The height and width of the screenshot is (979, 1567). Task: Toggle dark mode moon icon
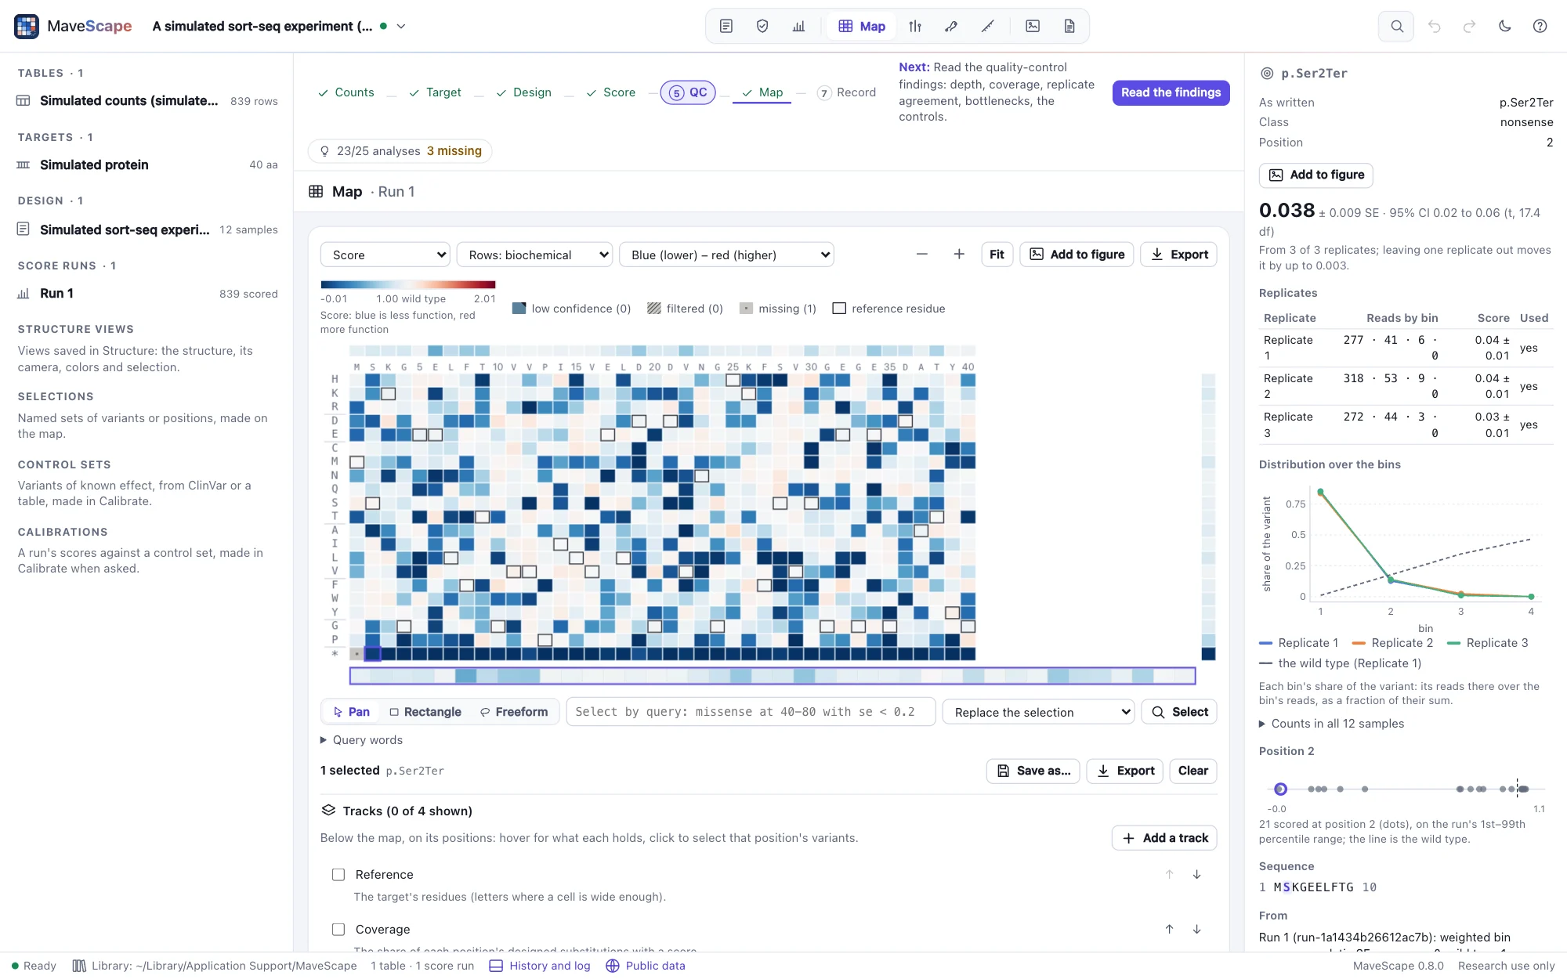point(1504,26)
